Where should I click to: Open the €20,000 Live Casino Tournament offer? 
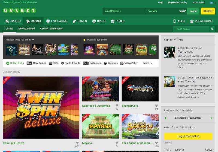(x=190, y=50)
